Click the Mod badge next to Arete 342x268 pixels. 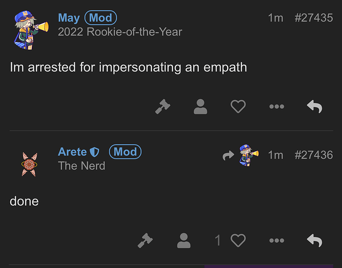coord(125,152)
